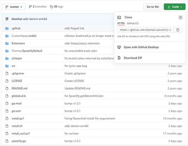This screenshot has height=146, width=188.
Task: Open the install.sh file
Action: pos(17,126)
